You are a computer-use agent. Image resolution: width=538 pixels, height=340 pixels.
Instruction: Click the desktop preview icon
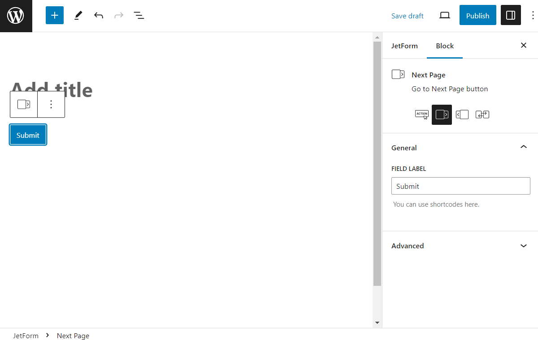pos(444,15)
